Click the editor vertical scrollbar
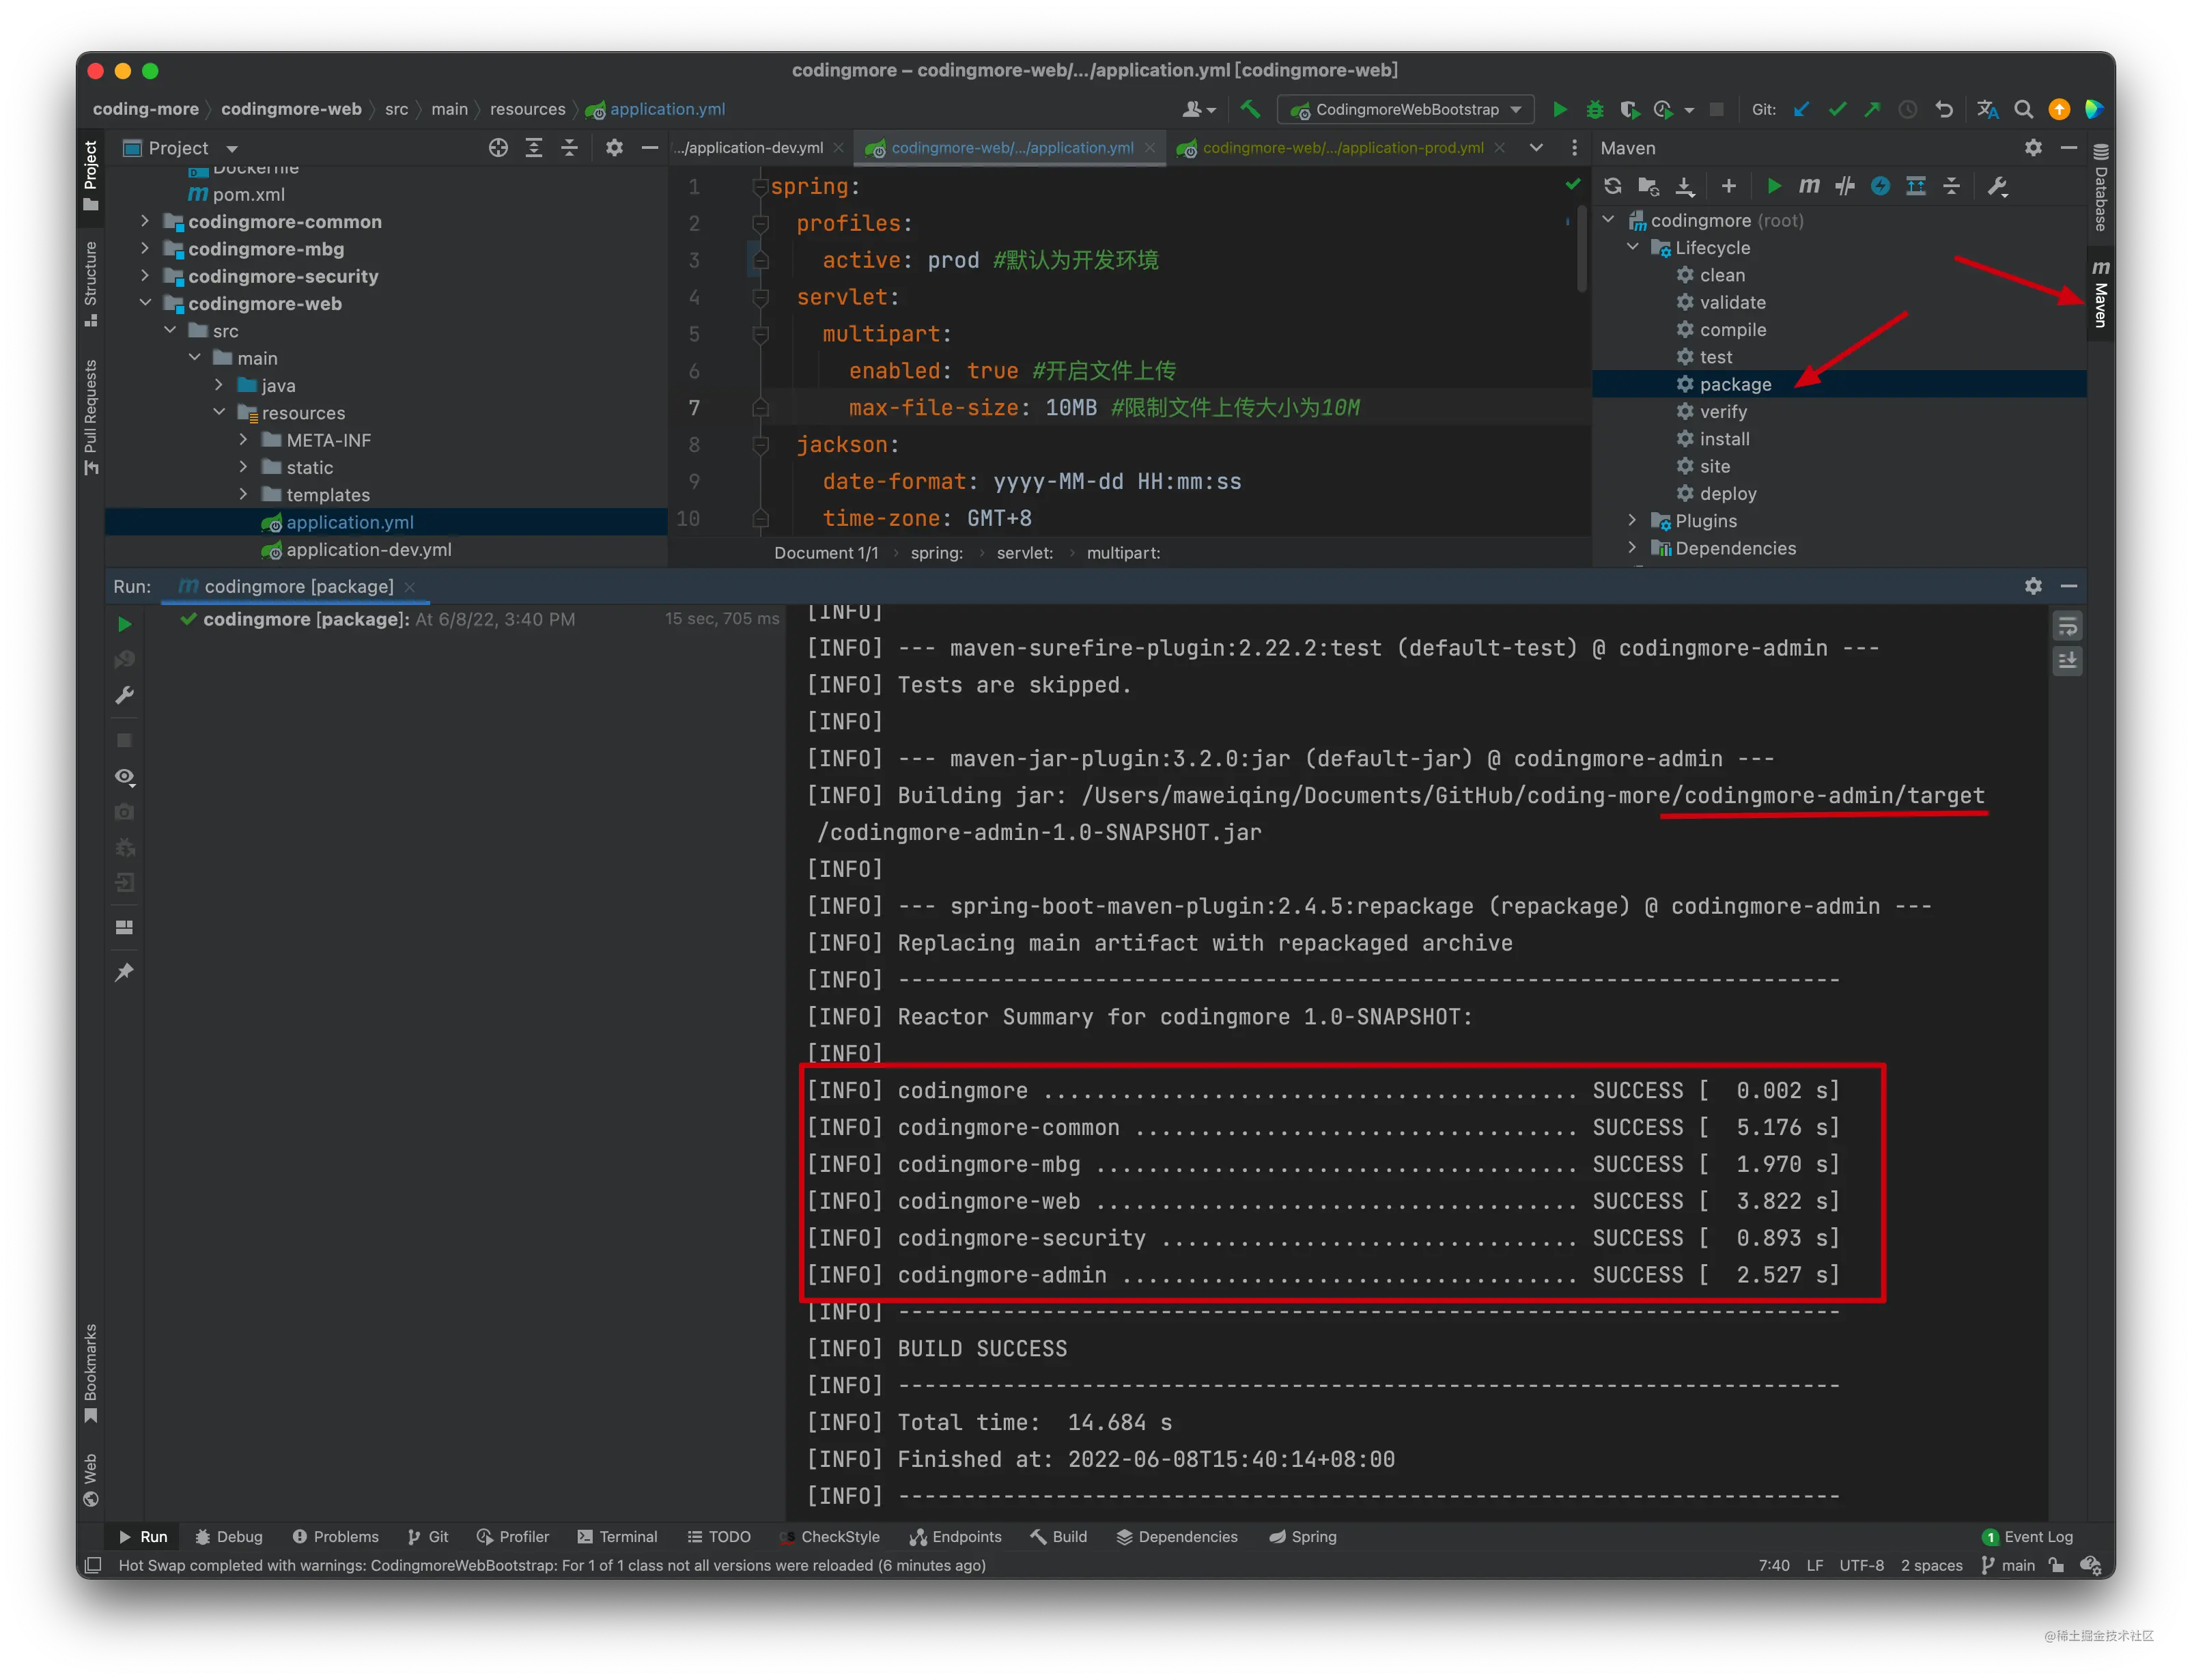 1581,250
